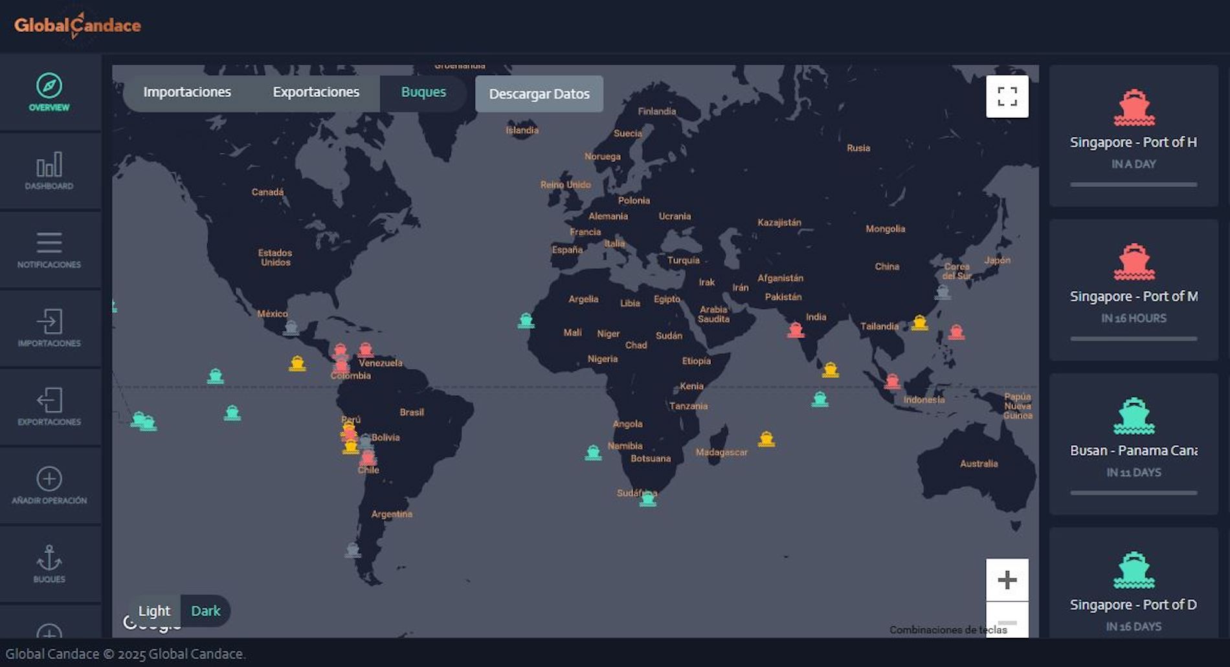Image resolution: width=1230 pixels, height=667 pixels.
Task: Select the teal ship near South Africa
Action: (647, 499)
